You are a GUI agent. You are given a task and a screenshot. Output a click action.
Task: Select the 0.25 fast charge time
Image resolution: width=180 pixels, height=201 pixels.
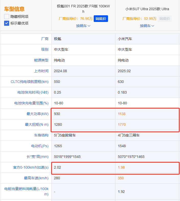57,92
